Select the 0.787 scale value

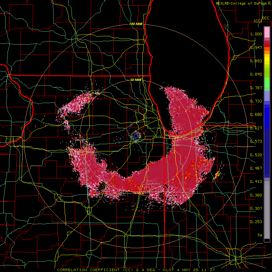pos(256,88)
